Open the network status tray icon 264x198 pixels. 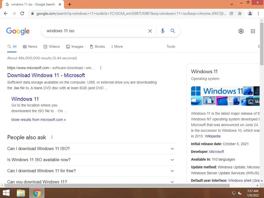234,193
